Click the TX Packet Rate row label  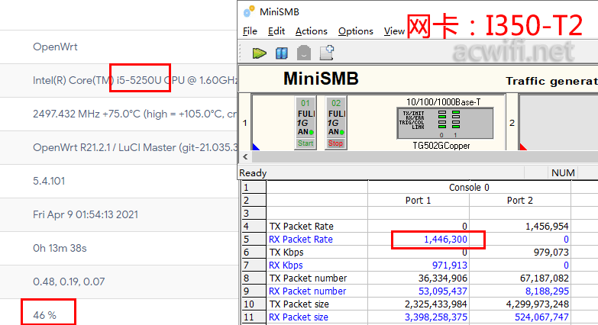point(301,227)
